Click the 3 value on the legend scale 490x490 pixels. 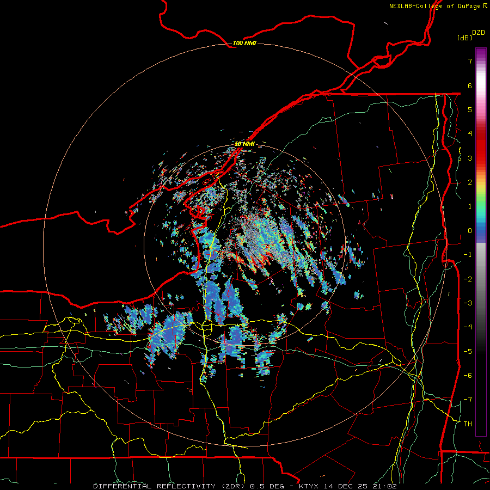click(x=470, y=158)
